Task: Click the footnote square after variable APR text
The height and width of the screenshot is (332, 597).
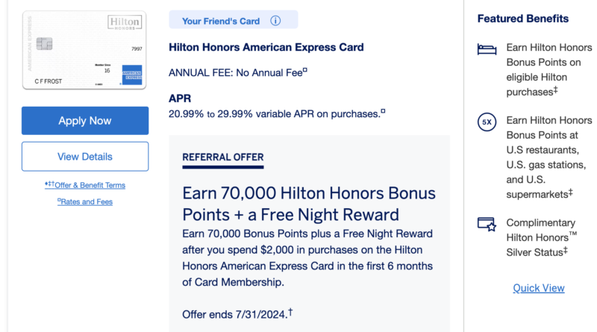Action: point(383,112)
